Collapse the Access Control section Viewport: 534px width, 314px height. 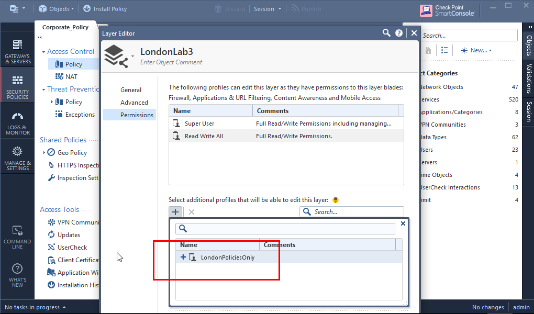pos(43,52)
